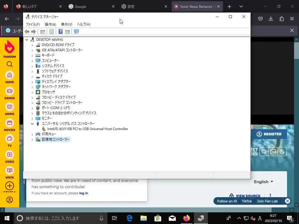The image size is (299, 224).
Task: Select Intel(R) 82371SB PCI to USB Host Controller
Action: (88, 129)
